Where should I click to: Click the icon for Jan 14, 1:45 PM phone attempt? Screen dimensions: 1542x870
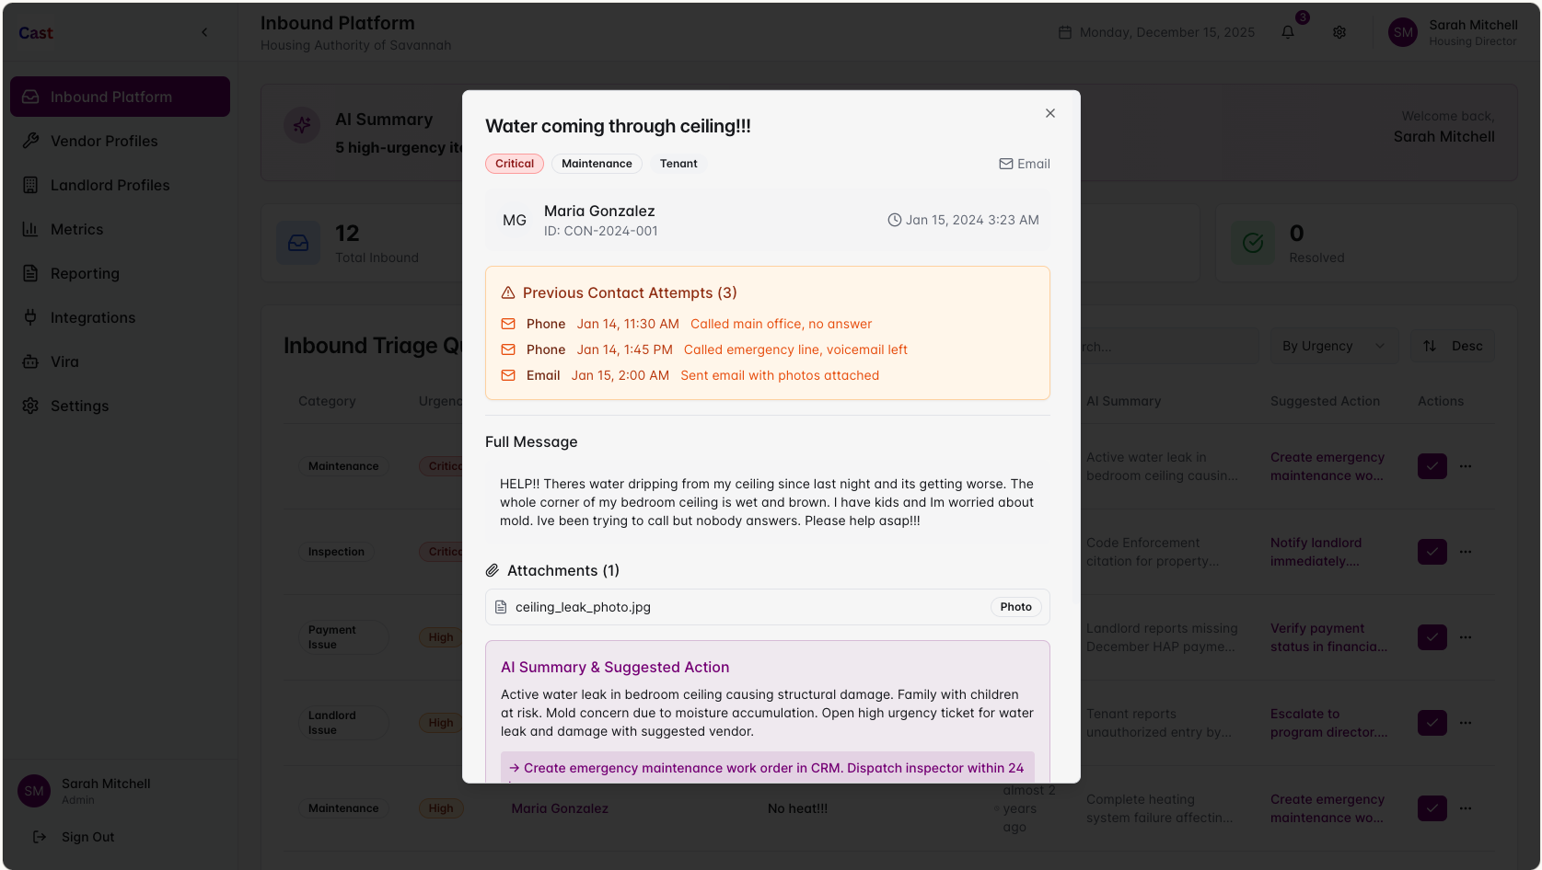tap(508, 349)
